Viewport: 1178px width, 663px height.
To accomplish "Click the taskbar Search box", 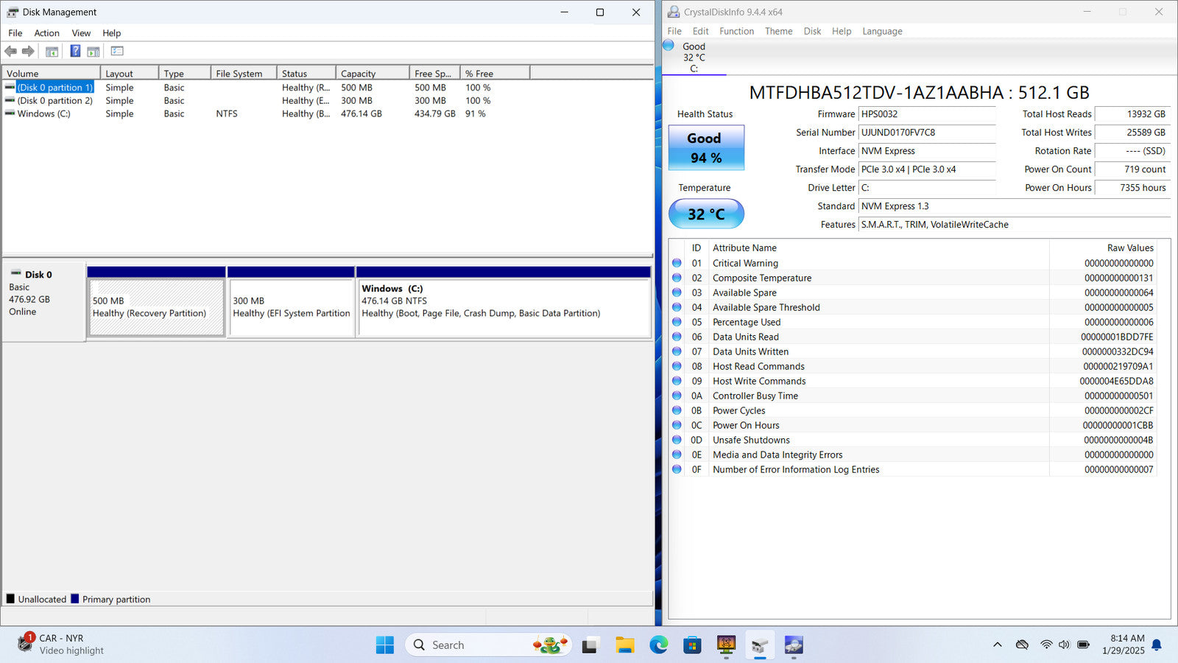I will coord(487,645).
